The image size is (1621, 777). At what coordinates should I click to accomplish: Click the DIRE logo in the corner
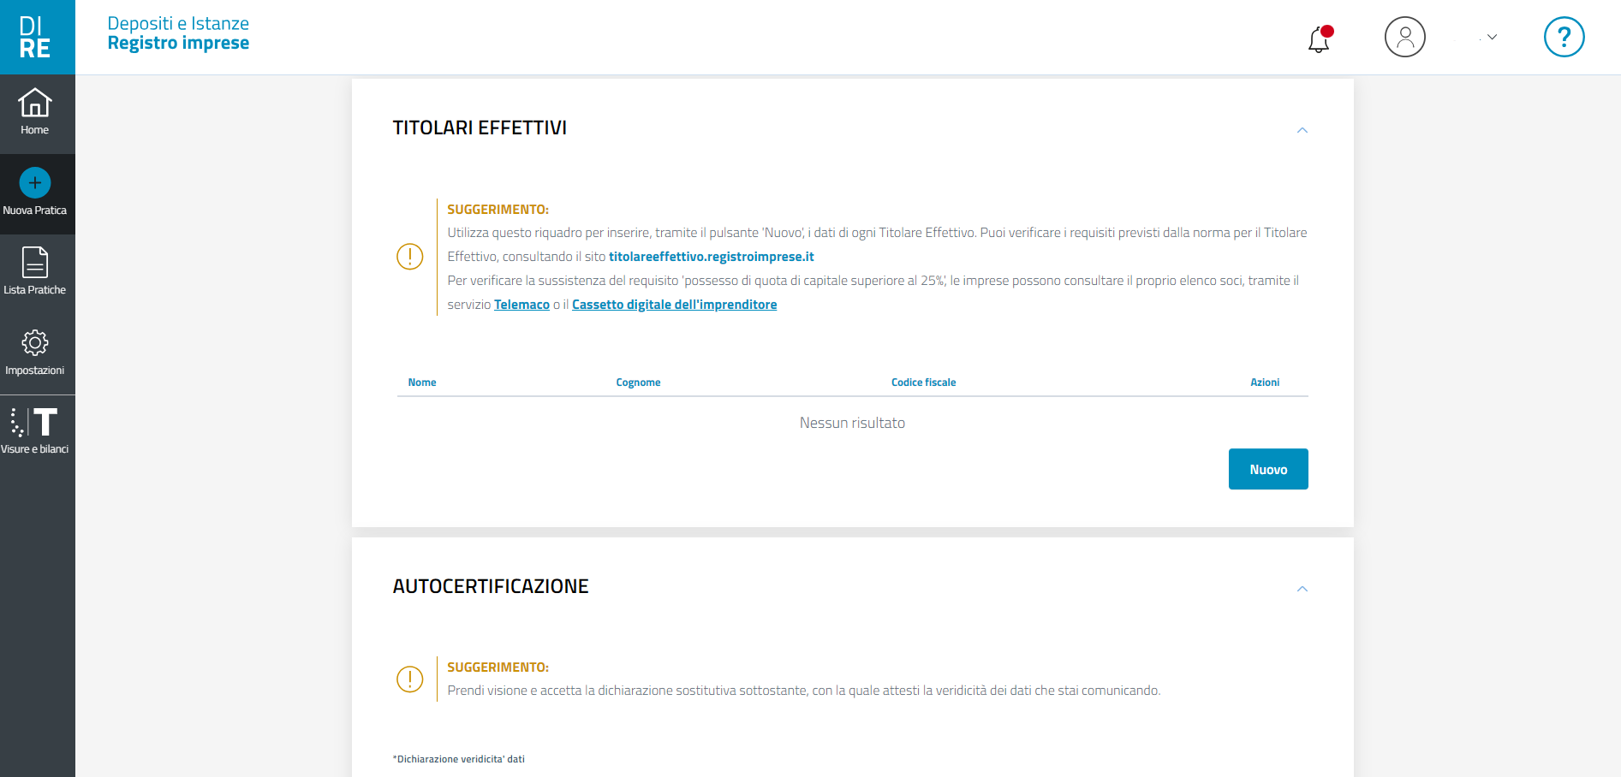[36, 37]
